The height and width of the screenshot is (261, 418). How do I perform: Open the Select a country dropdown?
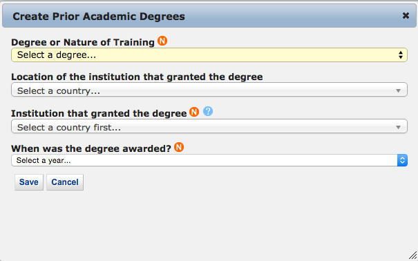tap(209, 90)
